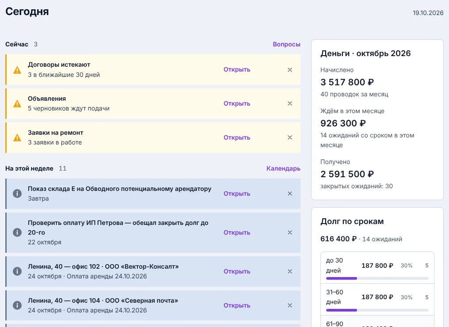Image resolution: width=449 pixels, height=327 pixels.
Task: Click the закрытых ожиданий: 30 line
Action: [357, 186]
